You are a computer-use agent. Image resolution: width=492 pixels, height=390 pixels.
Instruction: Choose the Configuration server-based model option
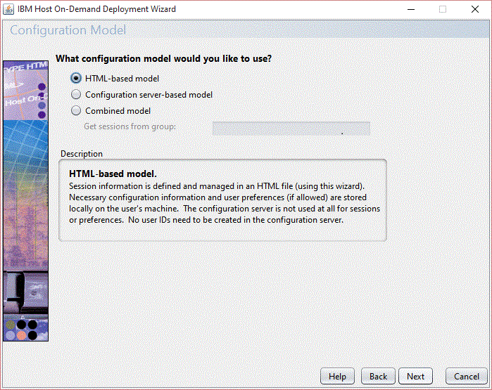point(76,95)
